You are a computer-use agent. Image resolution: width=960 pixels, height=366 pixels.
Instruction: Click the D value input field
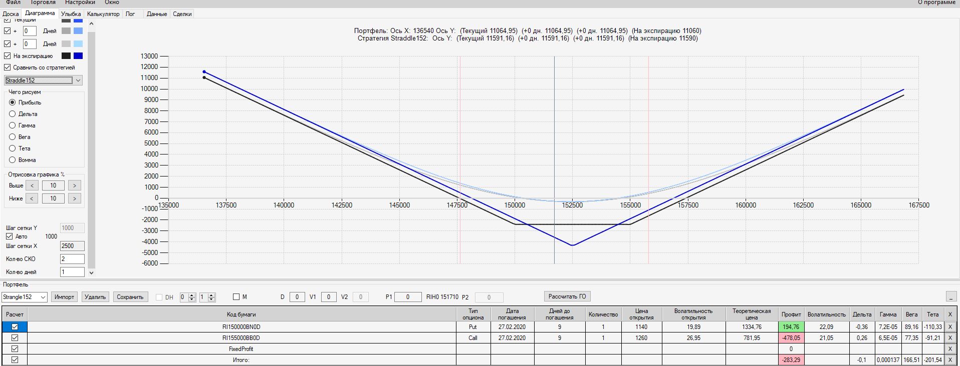coord(297,297)
